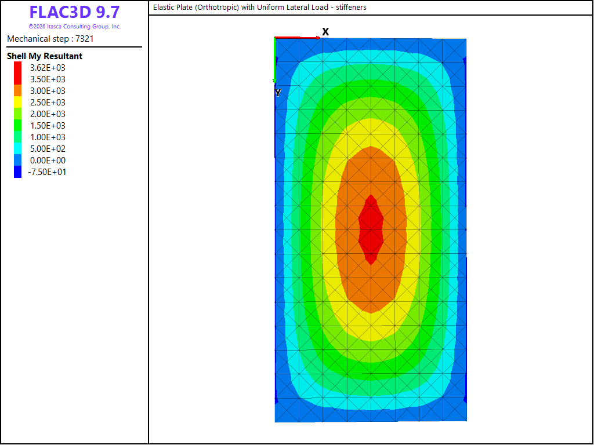594x445 pixels.
Task: Click the red peak zone at plate center
Action: coord(371,229)
